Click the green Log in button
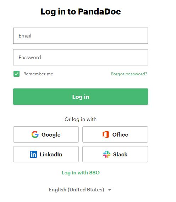176x202 pixels. 81,97
